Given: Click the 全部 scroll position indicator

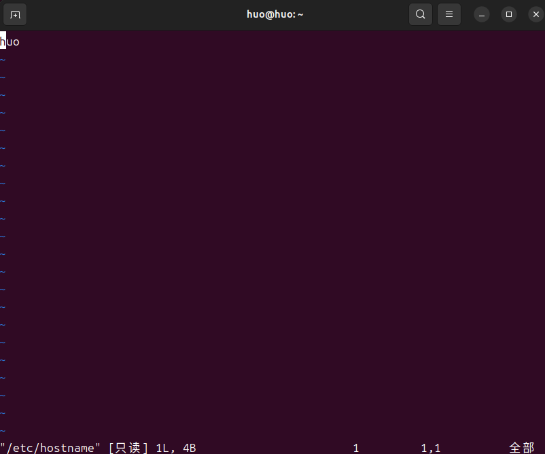Looking at the screenshot, I should click(521, 448).
